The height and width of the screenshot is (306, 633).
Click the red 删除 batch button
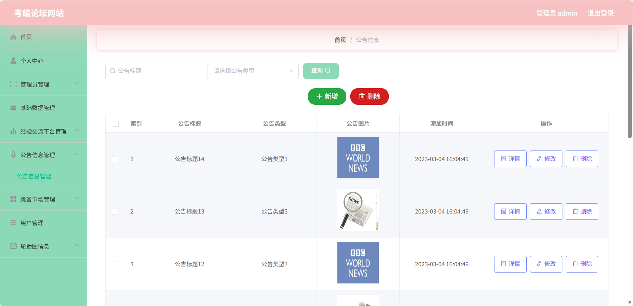pos(370,96)
